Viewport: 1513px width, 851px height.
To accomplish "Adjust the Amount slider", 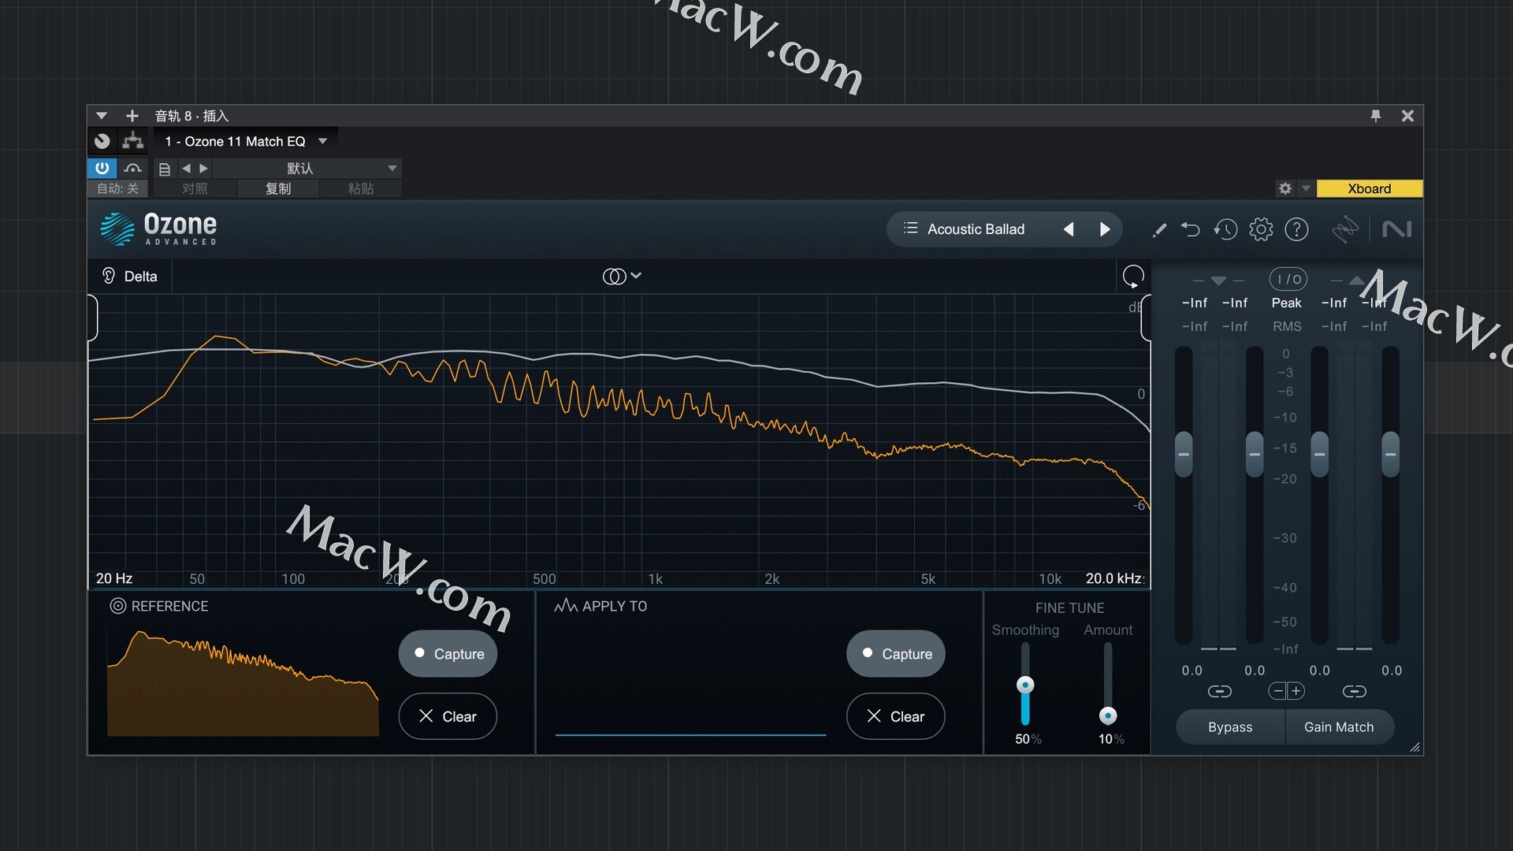I will 1108,715.
